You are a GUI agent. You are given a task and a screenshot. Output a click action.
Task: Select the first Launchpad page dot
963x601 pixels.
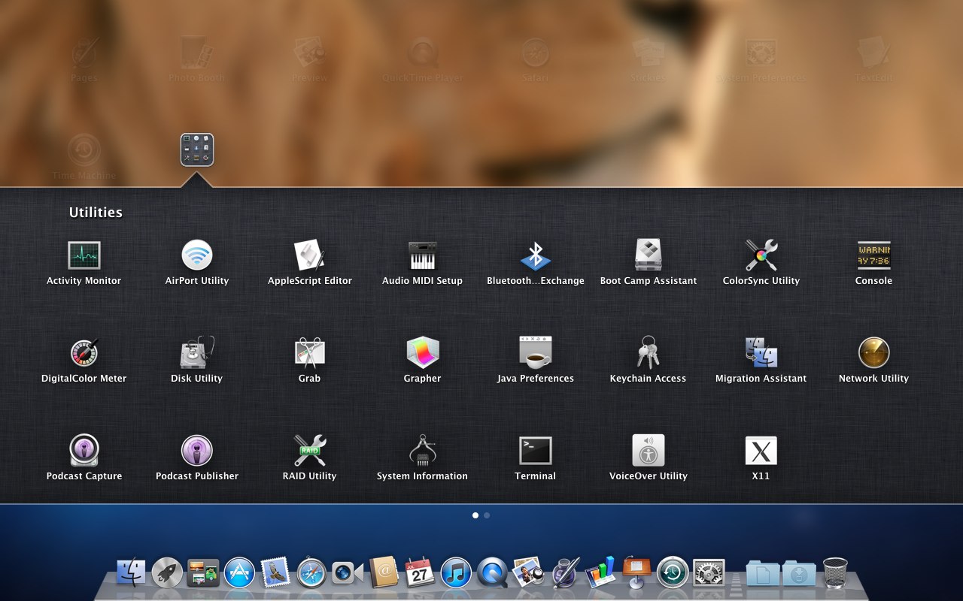[475, 515]
